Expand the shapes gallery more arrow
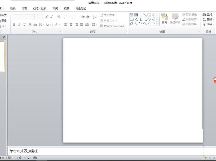The height and width of the screenshot is (161, 216). (x=158, y=24)
